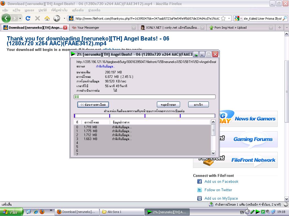Image resolution: width=289 pixels, height=216 pixels.
Task: Click Add us on MySpace link
Action: [x=221, y=198]
